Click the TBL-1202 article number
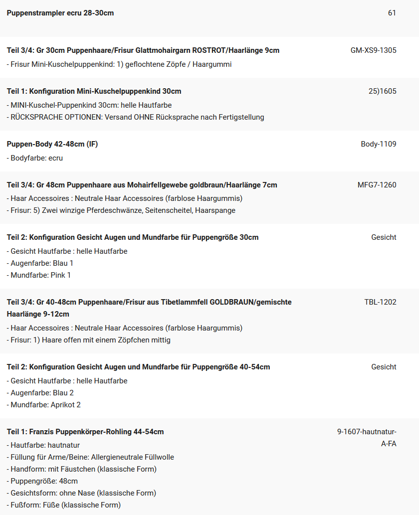 tap(380, 302)
